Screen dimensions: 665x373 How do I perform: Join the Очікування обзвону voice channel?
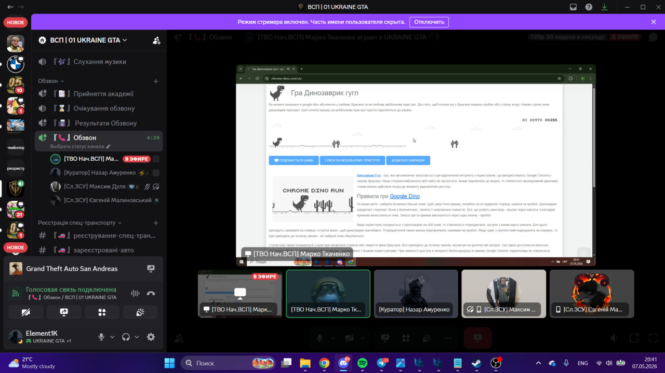click(x=99, y=108)
